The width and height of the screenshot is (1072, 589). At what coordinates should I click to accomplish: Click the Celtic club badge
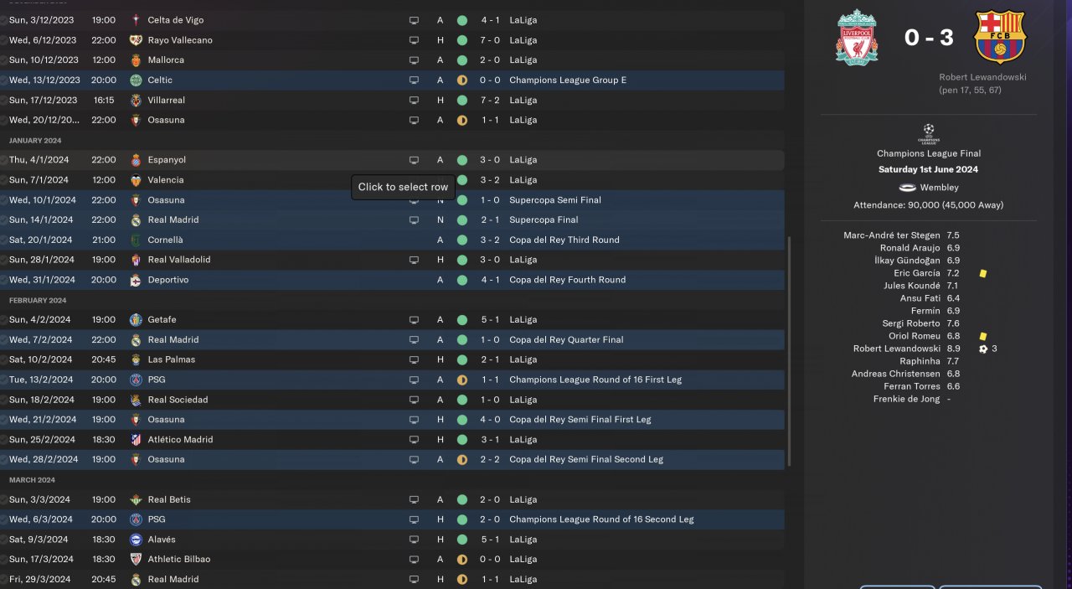(x=136, y=80)
